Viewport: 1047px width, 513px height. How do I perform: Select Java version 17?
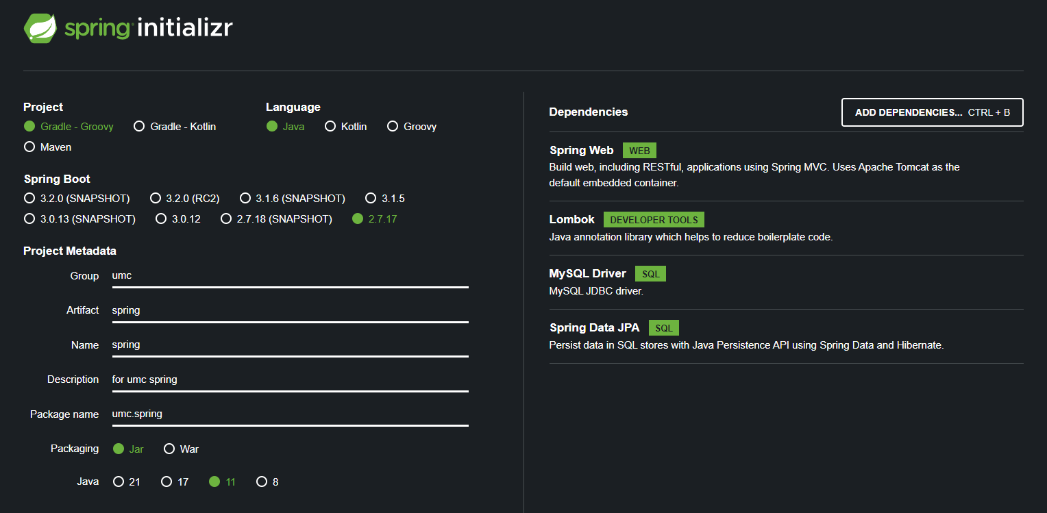[x=175, y=482]
